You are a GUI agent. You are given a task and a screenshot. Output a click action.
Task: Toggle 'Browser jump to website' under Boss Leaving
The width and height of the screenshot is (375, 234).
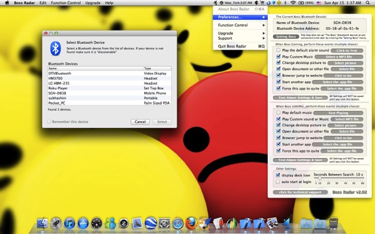pos(278,138)
